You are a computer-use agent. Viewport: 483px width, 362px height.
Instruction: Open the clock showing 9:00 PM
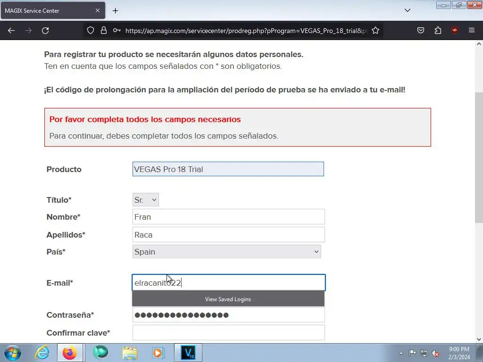coord(459,353)
